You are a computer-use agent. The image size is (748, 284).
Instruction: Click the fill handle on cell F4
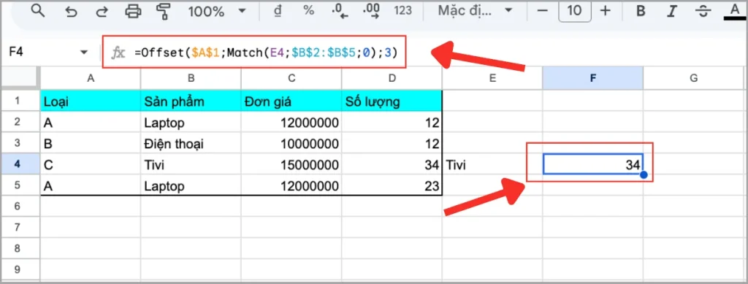click(x=644, y=175)
